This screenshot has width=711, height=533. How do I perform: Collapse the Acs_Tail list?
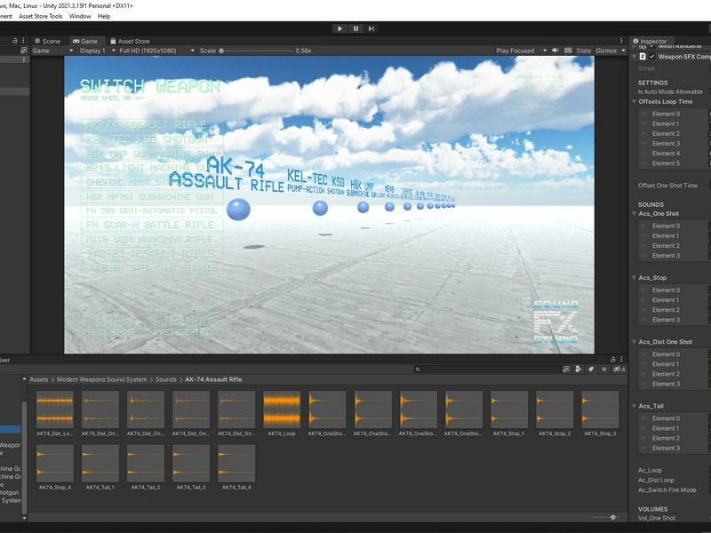pyautogui.click(x=635, y=406)
